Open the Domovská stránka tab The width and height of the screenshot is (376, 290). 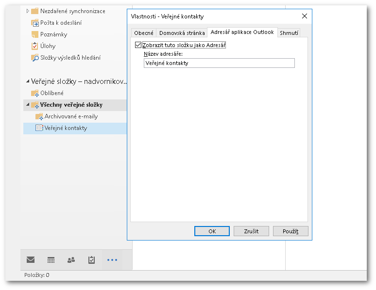pyautogui.click(x=182, y=33)
